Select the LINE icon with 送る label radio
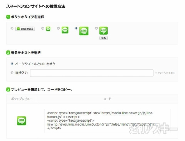185x141 pixels. [x=96, y=28]
